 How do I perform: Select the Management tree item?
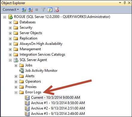pos(30,49)
